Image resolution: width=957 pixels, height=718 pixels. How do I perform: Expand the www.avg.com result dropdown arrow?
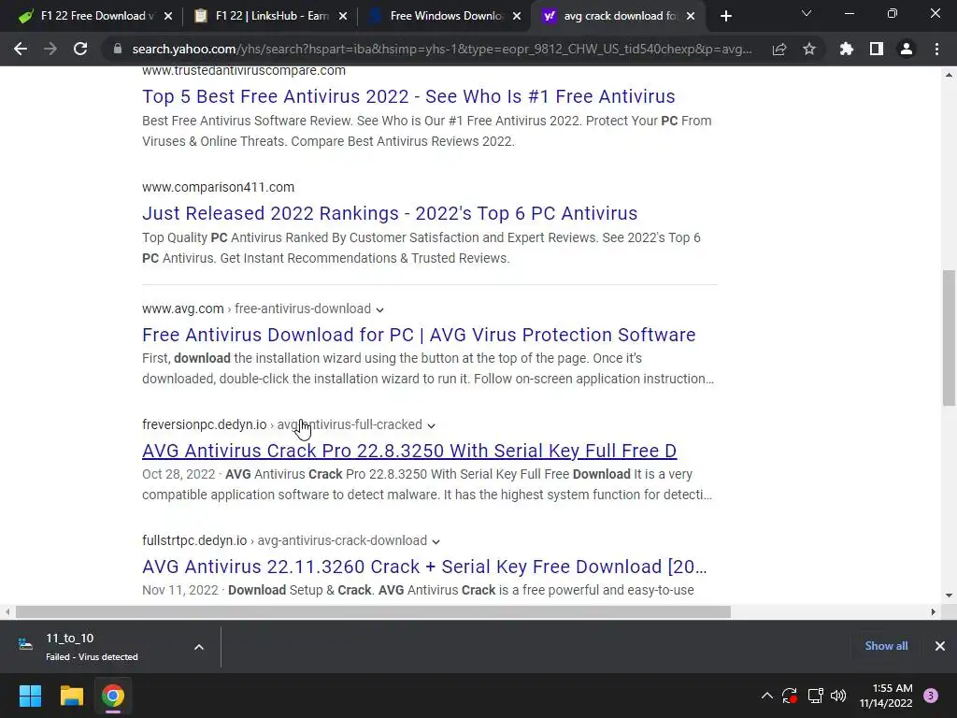point(379,309)
